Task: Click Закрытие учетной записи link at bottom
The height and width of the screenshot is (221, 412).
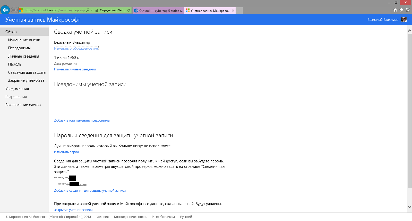Action: (x=73, y=210)
